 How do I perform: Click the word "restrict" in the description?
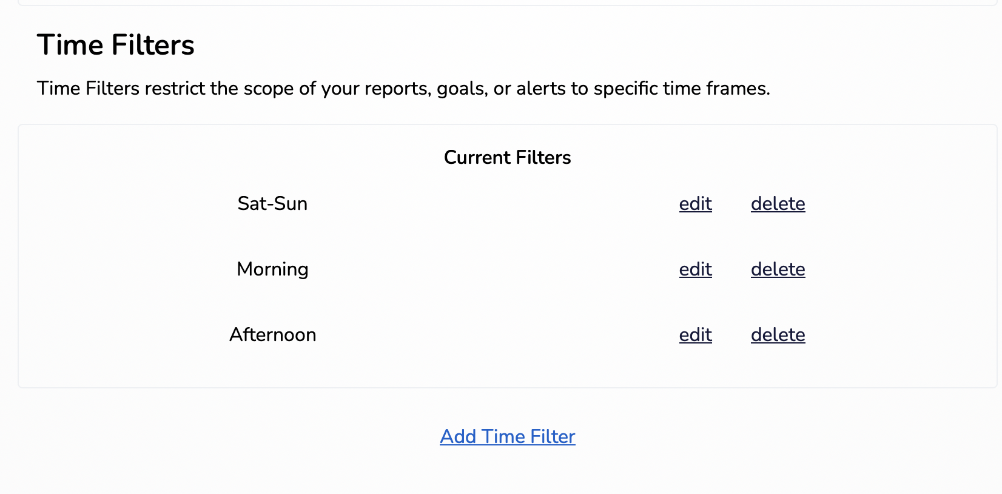click(175, 89)
